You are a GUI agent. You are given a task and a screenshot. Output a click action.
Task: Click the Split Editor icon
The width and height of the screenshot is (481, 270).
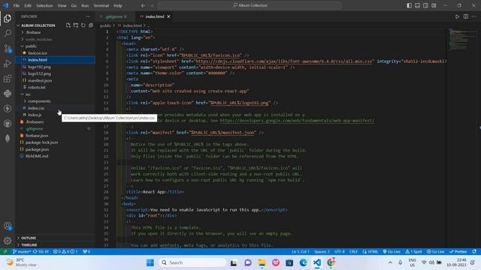tap(466, 16)
